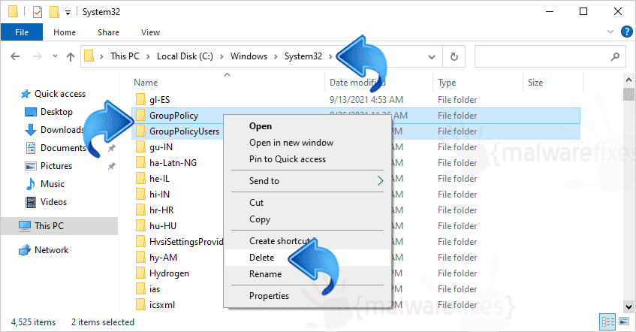Expand the ribbon with the chevron
Screen dimensions: 636x332
tap(610, 32)
